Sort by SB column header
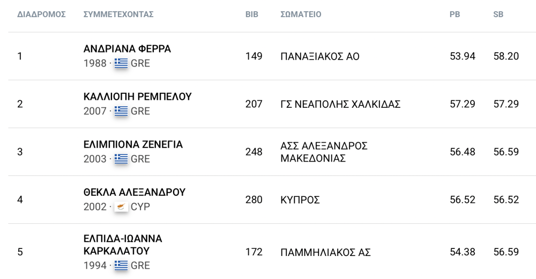 click(x=498, y=14)
